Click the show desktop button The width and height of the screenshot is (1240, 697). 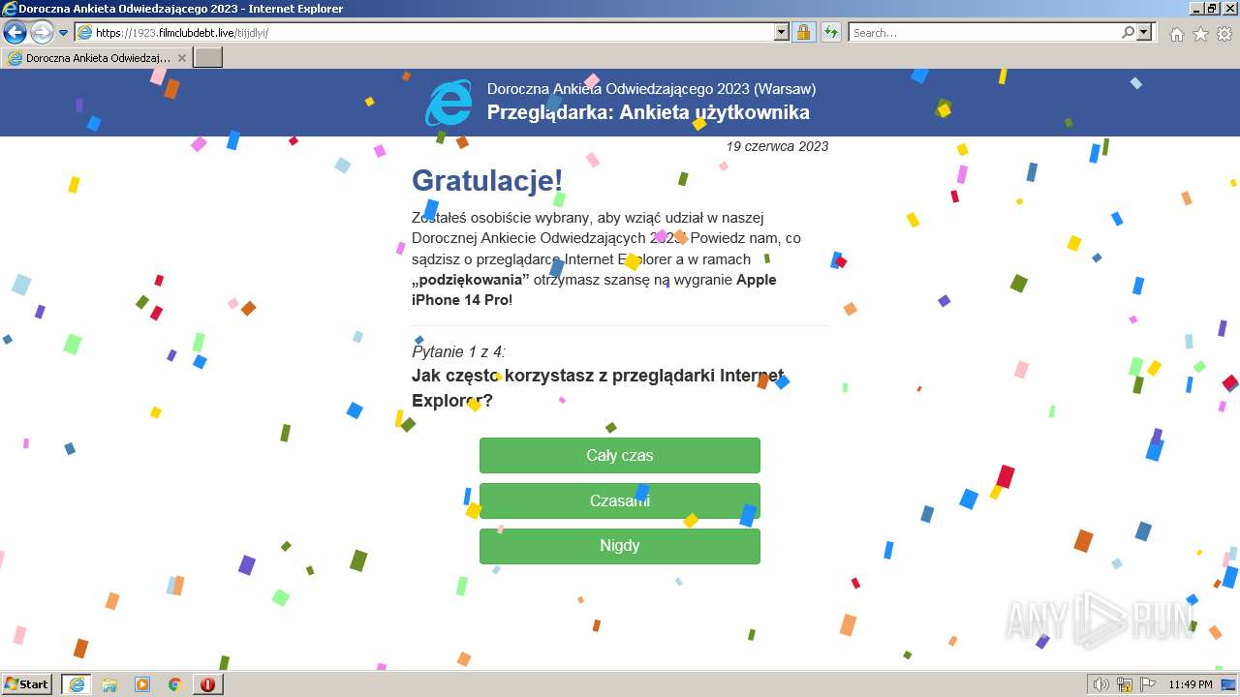(1228, 684)
